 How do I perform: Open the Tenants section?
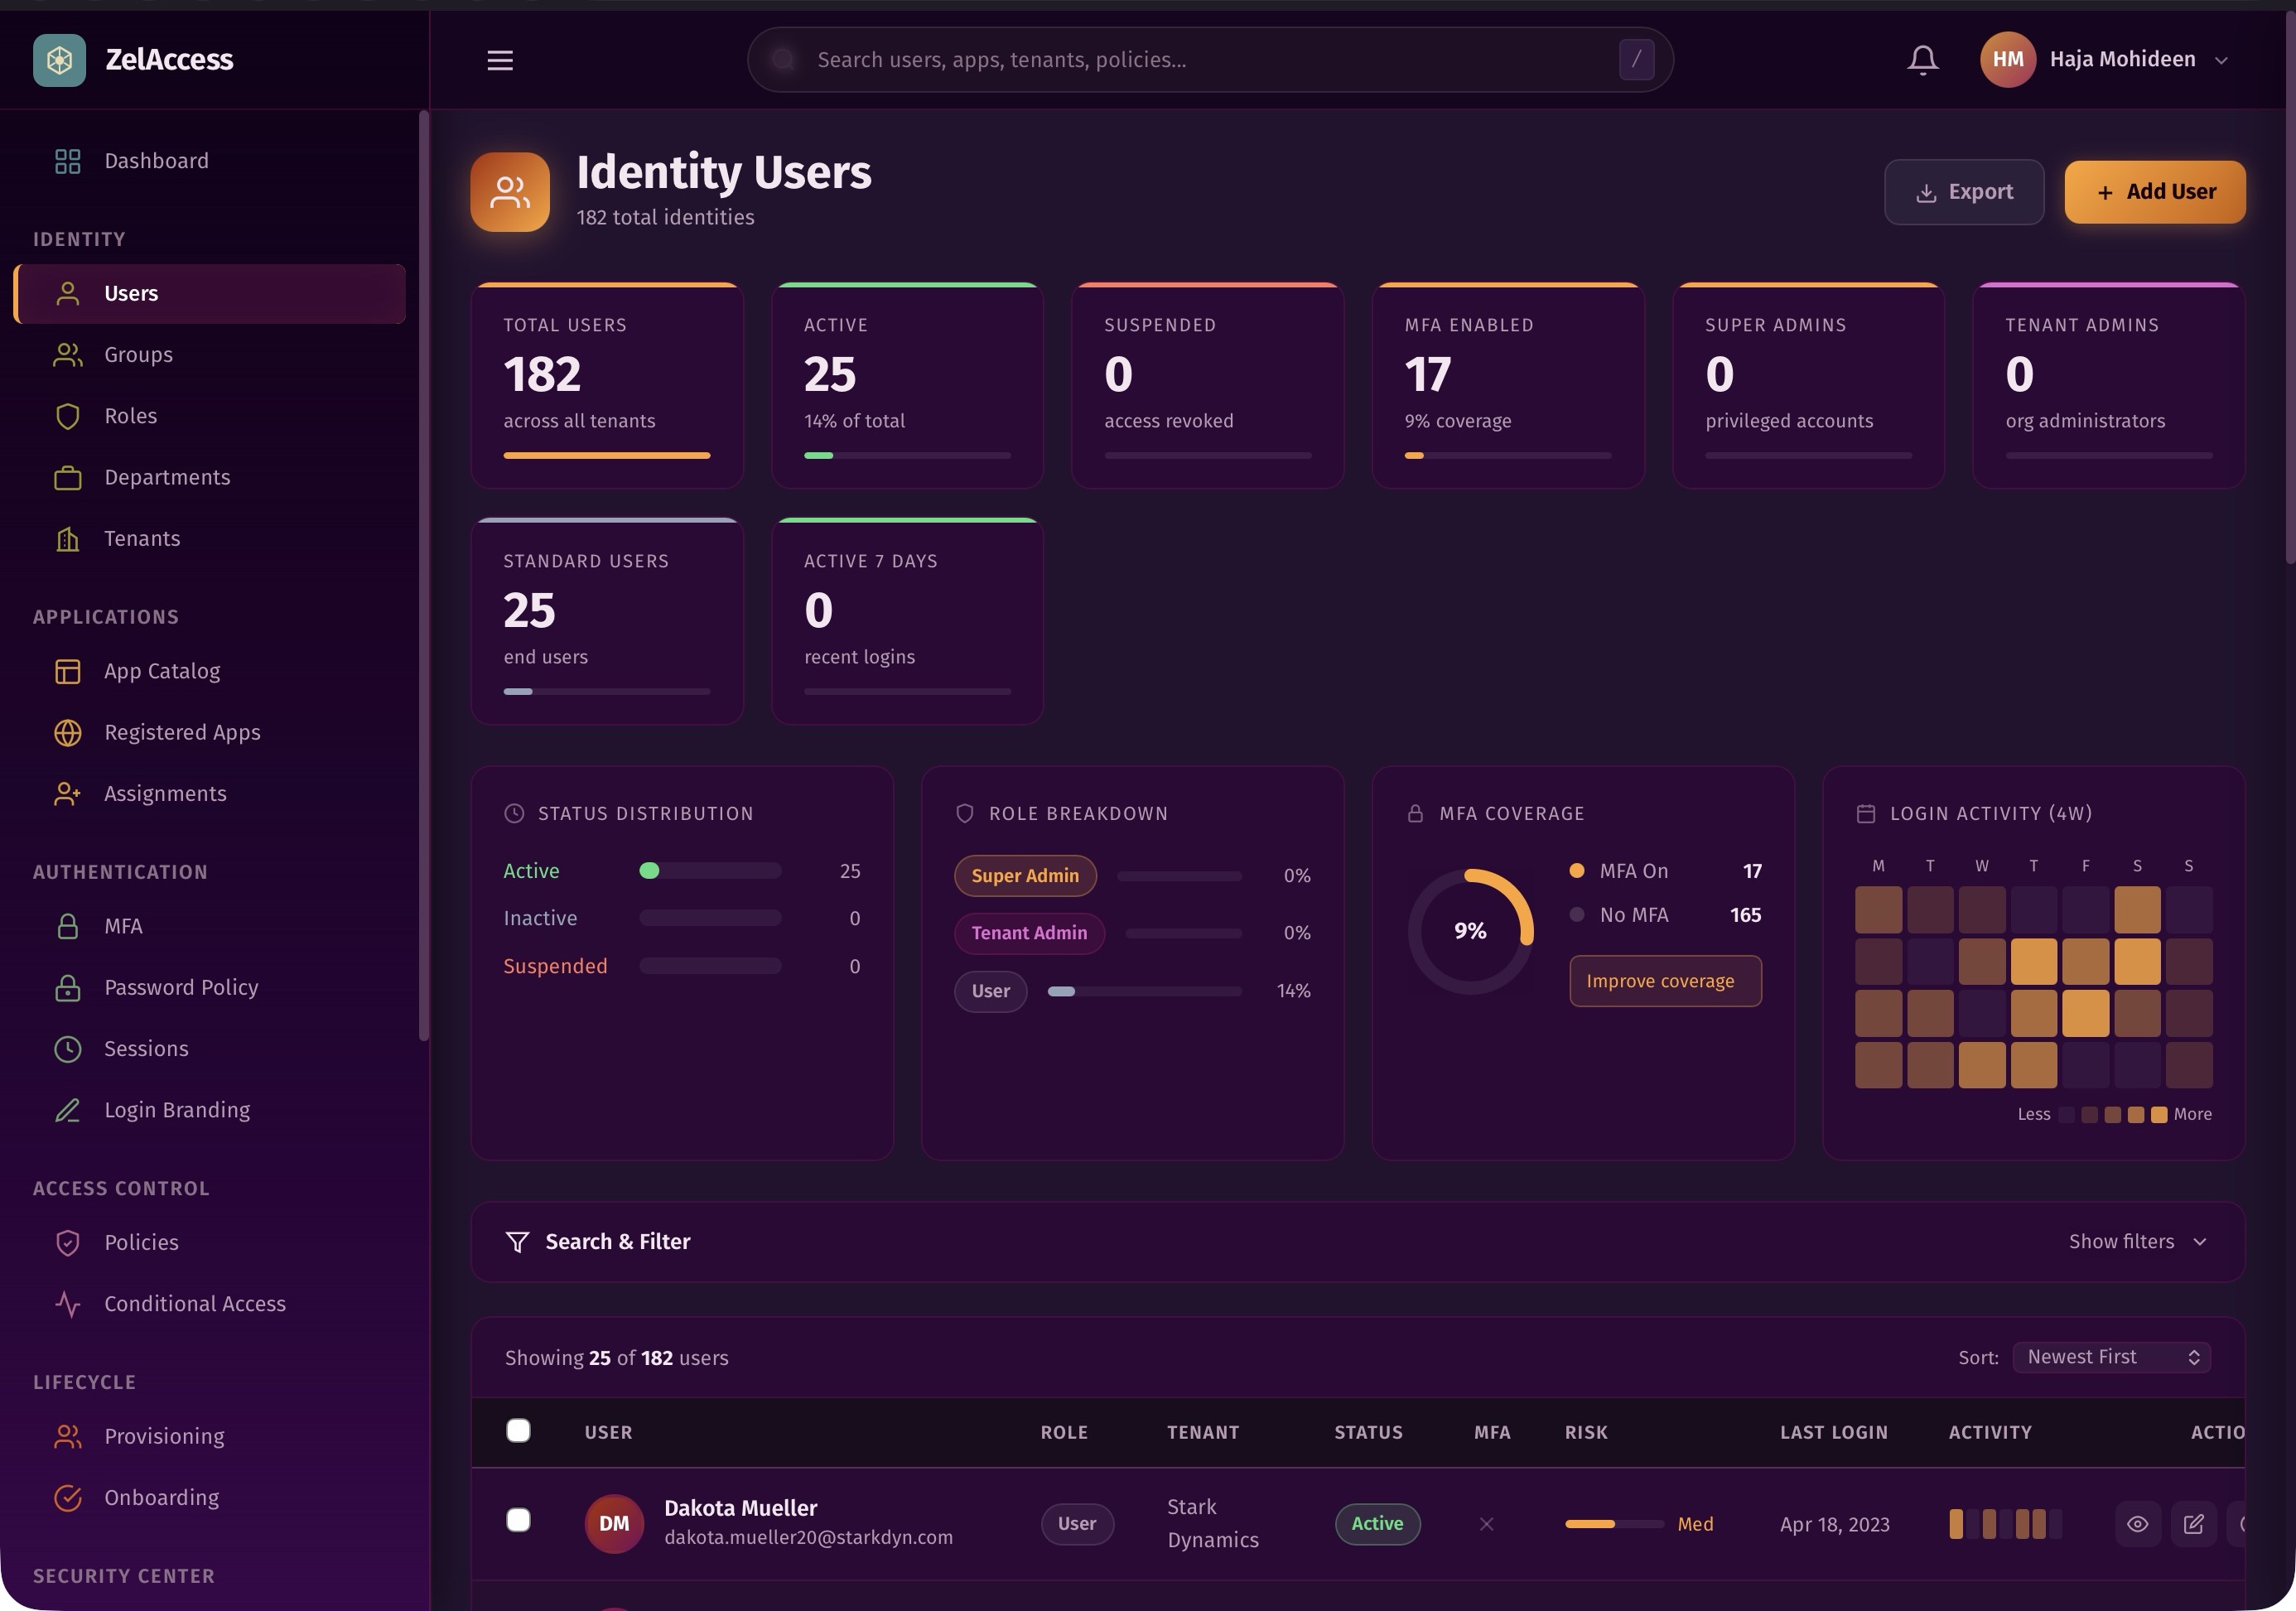pos(141,538)
